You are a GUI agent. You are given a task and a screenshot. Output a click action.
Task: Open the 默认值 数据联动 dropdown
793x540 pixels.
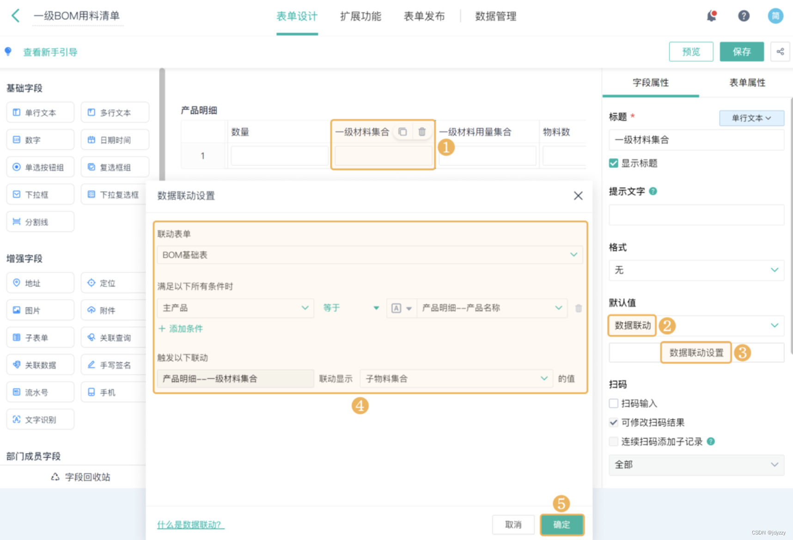click(x=696, y=325)
